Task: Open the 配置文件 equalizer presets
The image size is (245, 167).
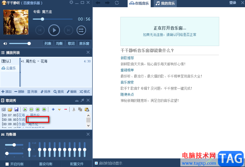Action: (x=77, y=164)
